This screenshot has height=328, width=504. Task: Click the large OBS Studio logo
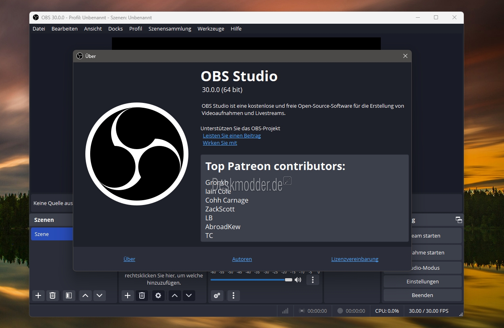click(x=137, y=154)
